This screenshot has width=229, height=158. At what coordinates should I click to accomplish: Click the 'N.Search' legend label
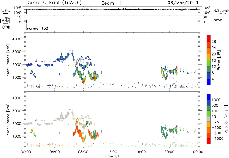point(221,11)
